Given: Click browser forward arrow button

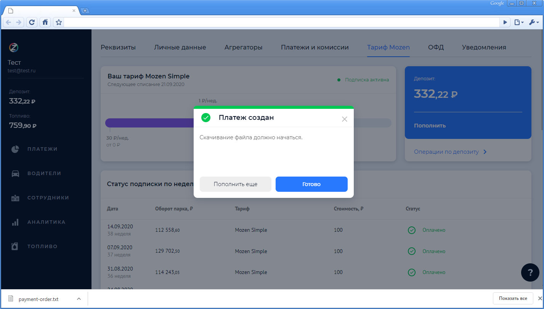Looking at the screenshot, I should click(x=18, y=22).
